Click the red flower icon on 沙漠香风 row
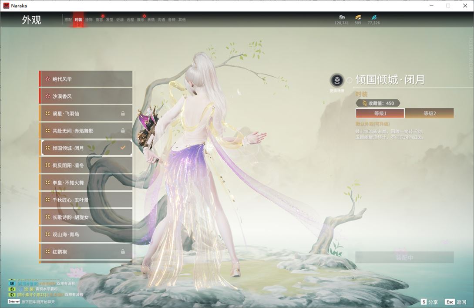 coord(47,96)
